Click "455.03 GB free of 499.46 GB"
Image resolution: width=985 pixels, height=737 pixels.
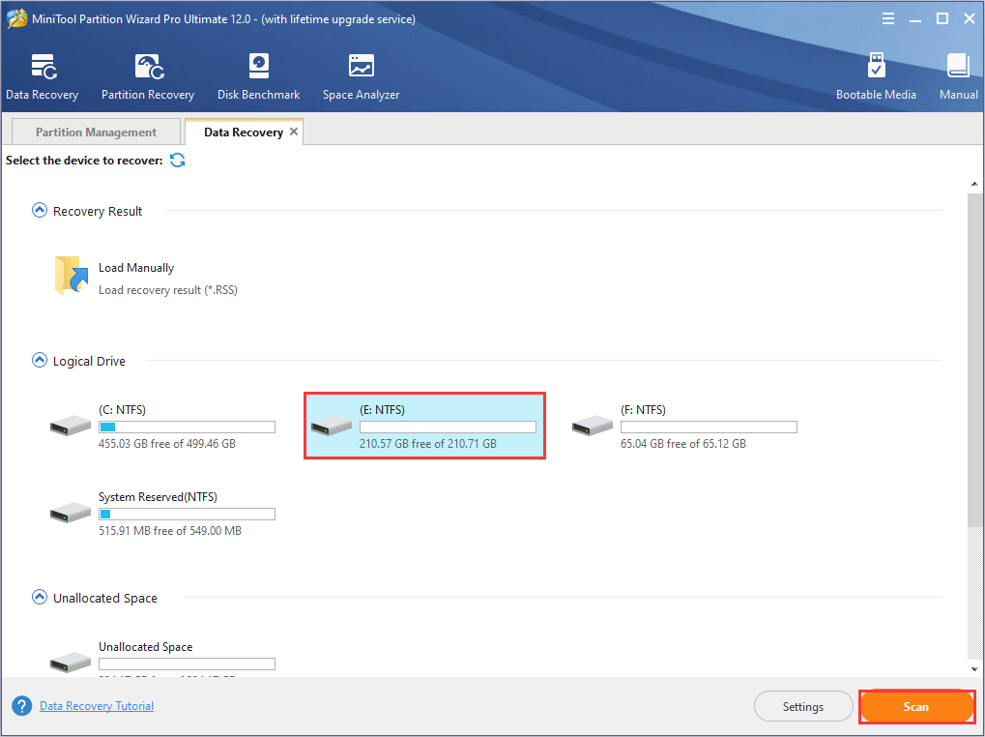[x=167, y=444]
